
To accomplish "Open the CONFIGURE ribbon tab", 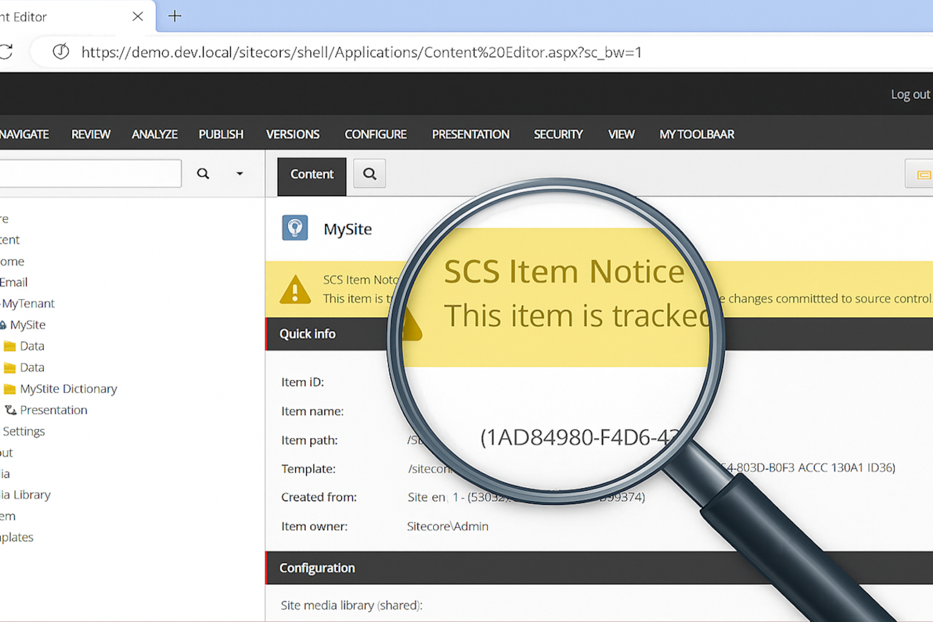I will (x=376, y=134).
